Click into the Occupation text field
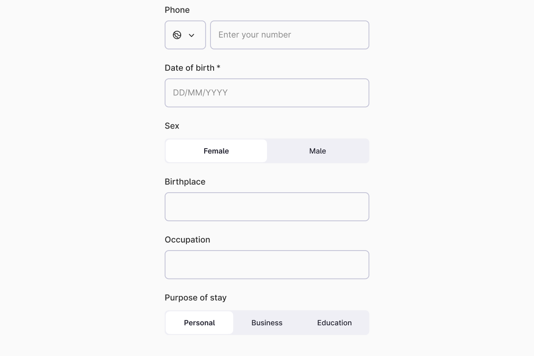This screenshot has height=356, width=534. pos(267,265)
